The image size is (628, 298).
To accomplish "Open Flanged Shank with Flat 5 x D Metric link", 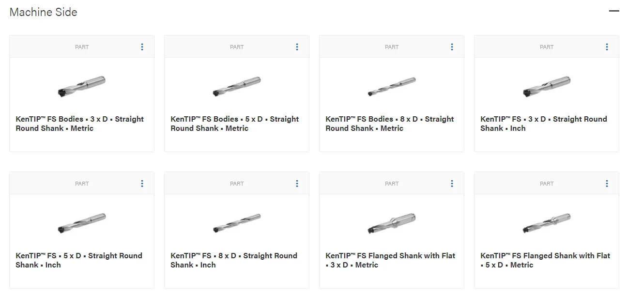I will (545, 260).
